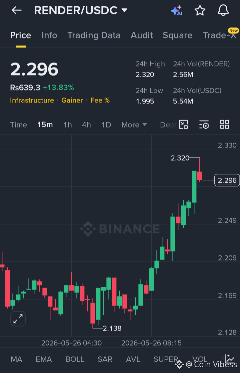This screenshot has height=373, width=240.
Task: Tap the 2026-05-26 04:30 time label
Action: [x=71, y=343]
